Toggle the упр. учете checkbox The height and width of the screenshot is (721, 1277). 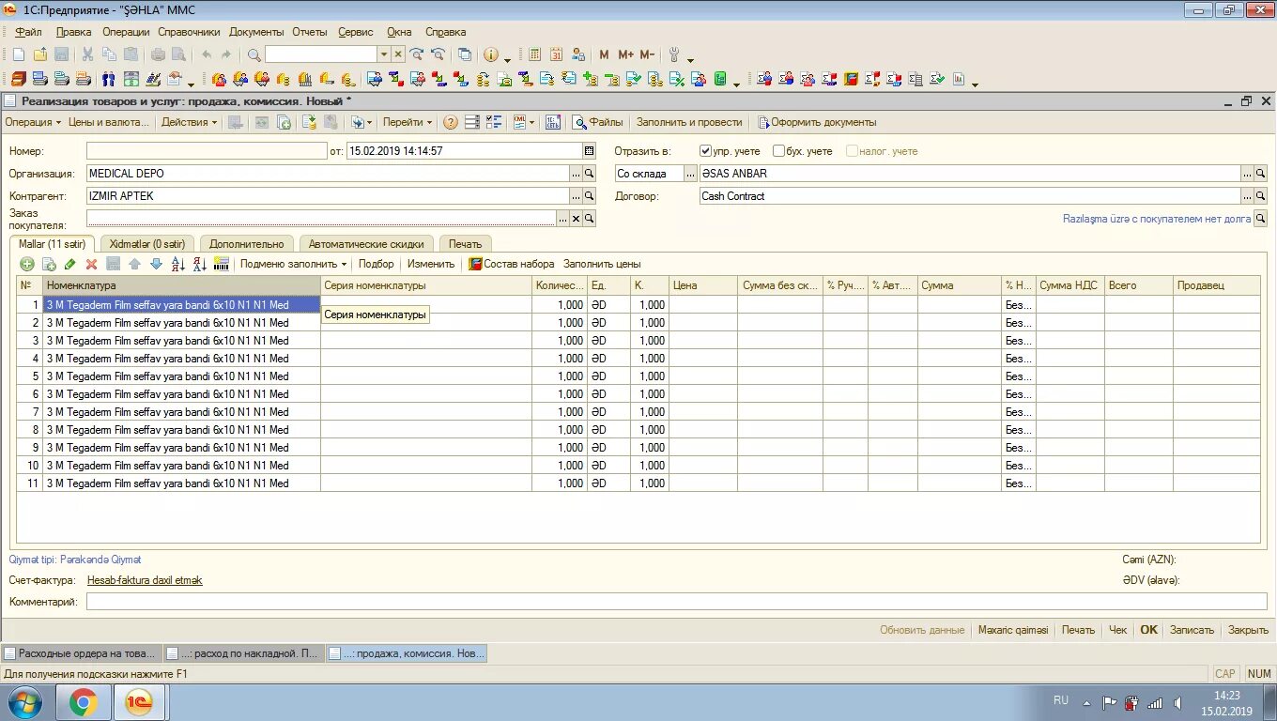(706, 151)
